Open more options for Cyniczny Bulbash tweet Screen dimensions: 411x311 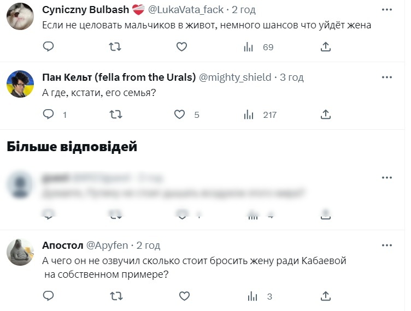(x=387, y=11)
